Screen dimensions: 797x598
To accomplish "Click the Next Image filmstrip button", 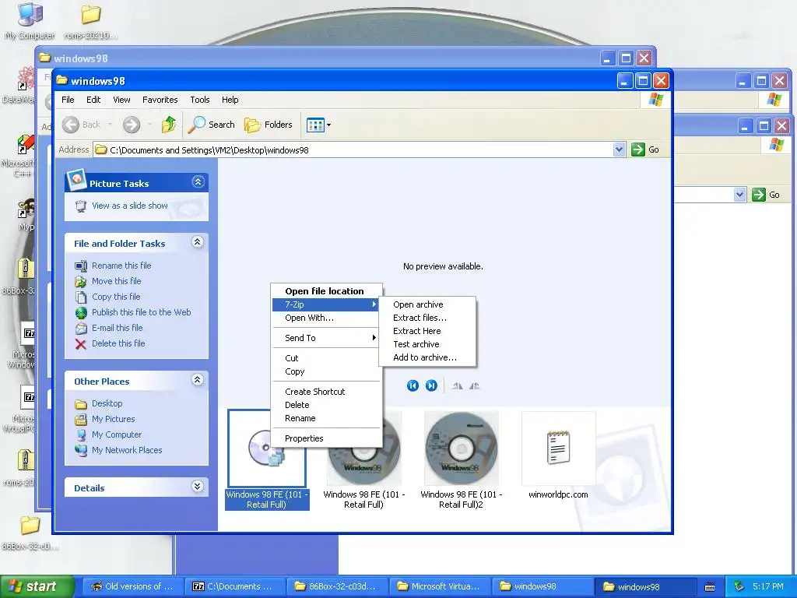I will 431,386.
